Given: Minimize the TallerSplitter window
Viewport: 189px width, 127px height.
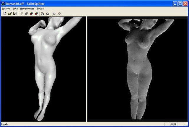Looking at the screenshot, I should tap(175, 4).
